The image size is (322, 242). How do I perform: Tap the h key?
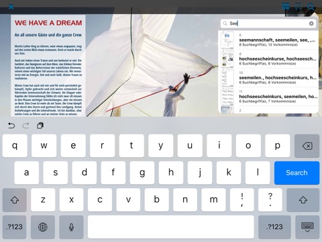171,173
